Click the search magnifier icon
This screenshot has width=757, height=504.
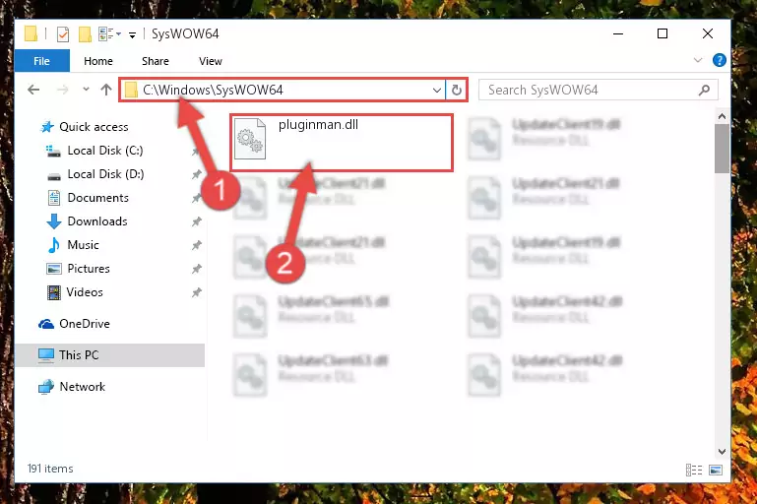[x=705, y=90]
